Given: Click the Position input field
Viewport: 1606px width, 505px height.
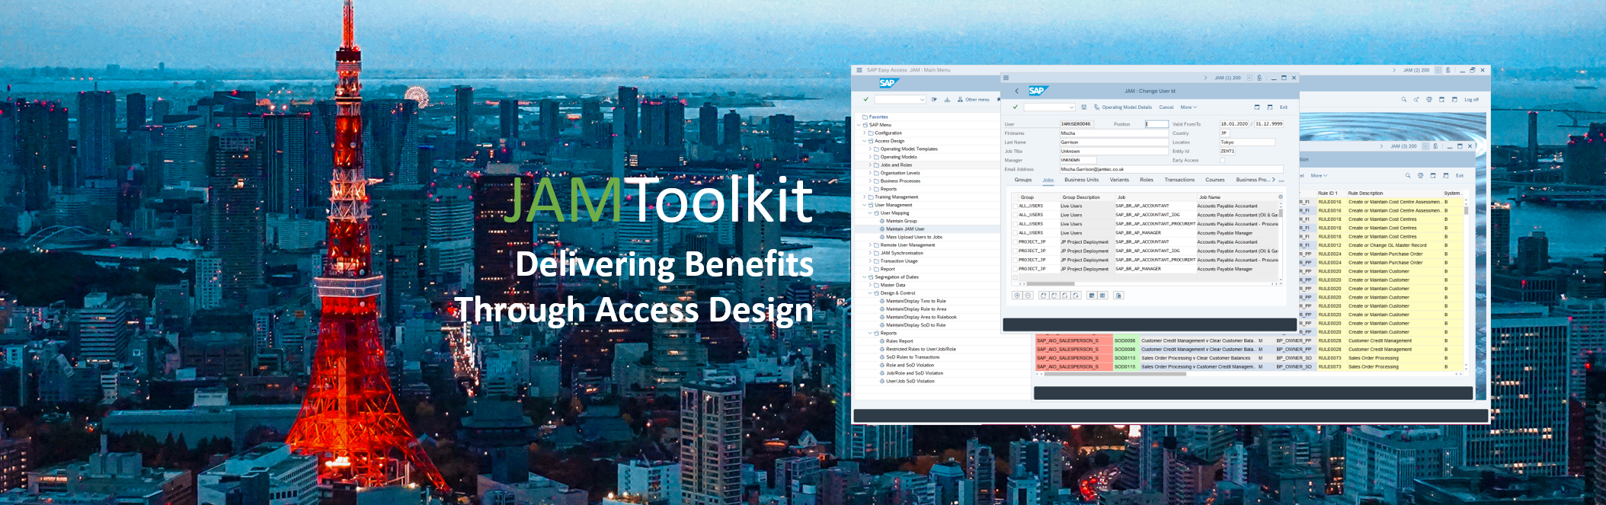Looking at the screenshot, I should click(x=1157, y=124).
